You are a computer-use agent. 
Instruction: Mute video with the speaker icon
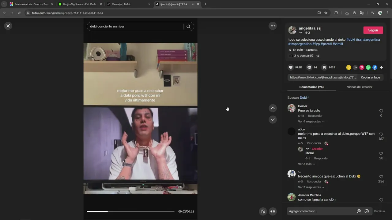click(273, 211)
